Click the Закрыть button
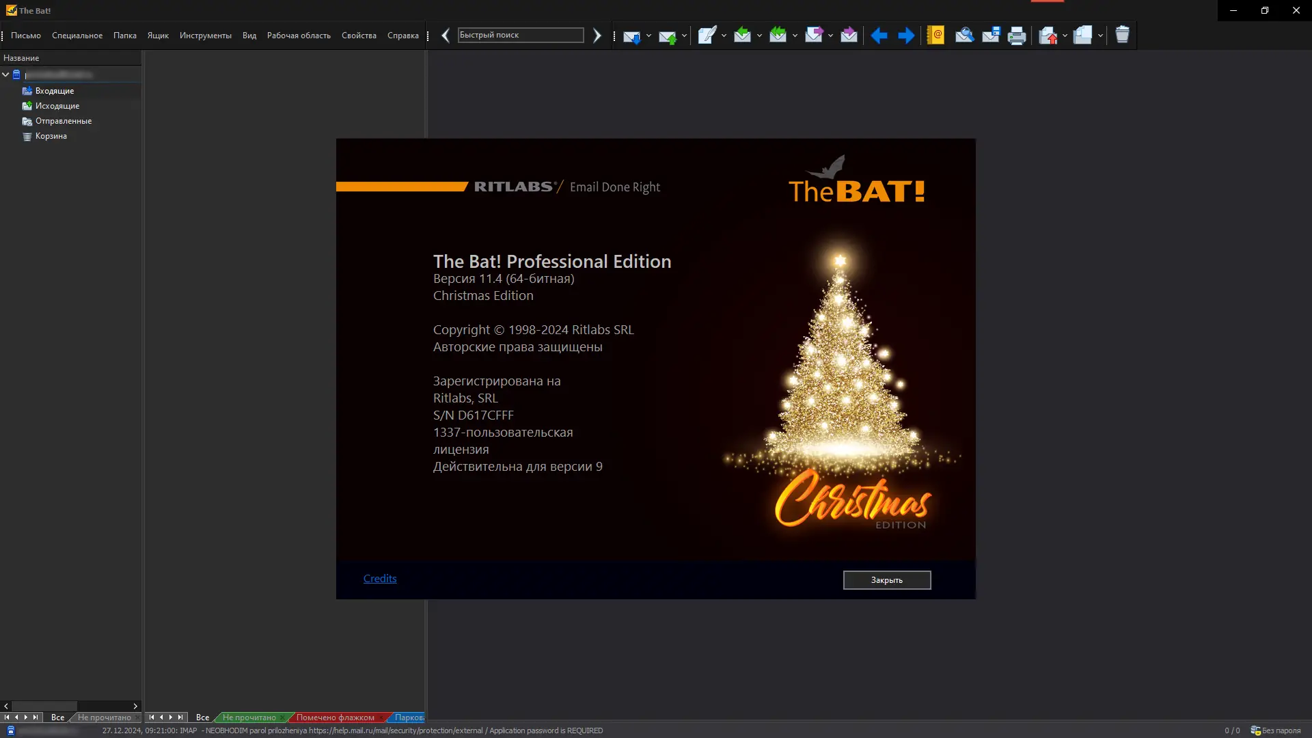The height and width of the screenshot is (738, 1312). (x=886, y=580)
